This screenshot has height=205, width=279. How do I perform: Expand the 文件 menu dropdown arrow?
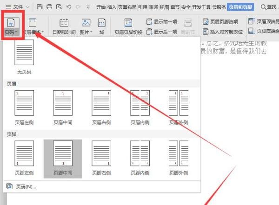[27, 7]
